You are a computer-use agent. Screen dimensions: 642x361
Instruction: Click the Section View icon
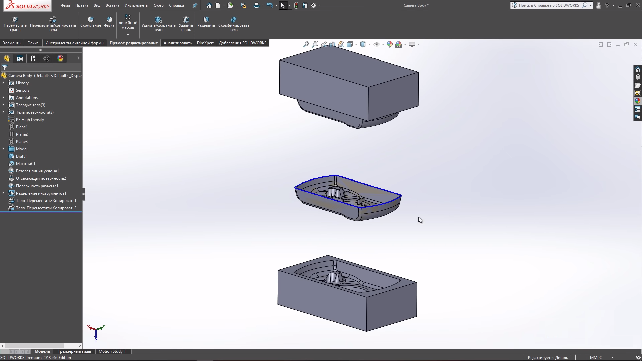coord(332,44)
